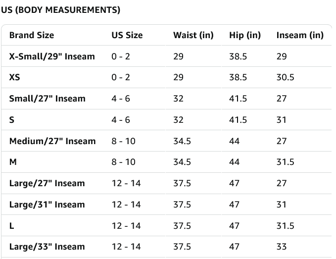
Task: Select the X-Small/29" Inseam row label
Action: pos(52,56)
